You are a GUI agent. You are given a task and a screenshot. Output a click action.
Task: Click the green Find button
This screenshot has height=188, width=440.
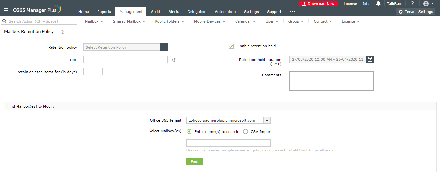coord(194,162)
